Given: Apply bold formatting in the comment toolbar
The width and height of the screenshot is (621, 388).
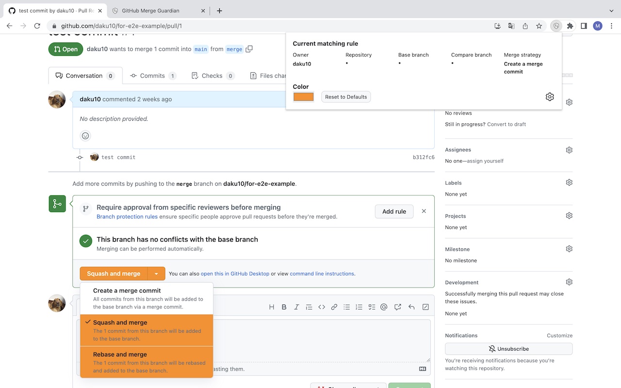Looking at the screenshot, I should (284, 307).
